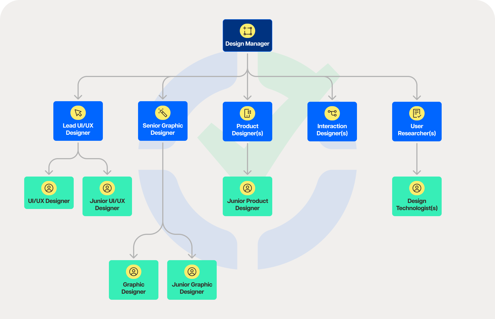Select the User Researcher(s) label
This screenshot has height=319, width=495.
pos(417,130)
